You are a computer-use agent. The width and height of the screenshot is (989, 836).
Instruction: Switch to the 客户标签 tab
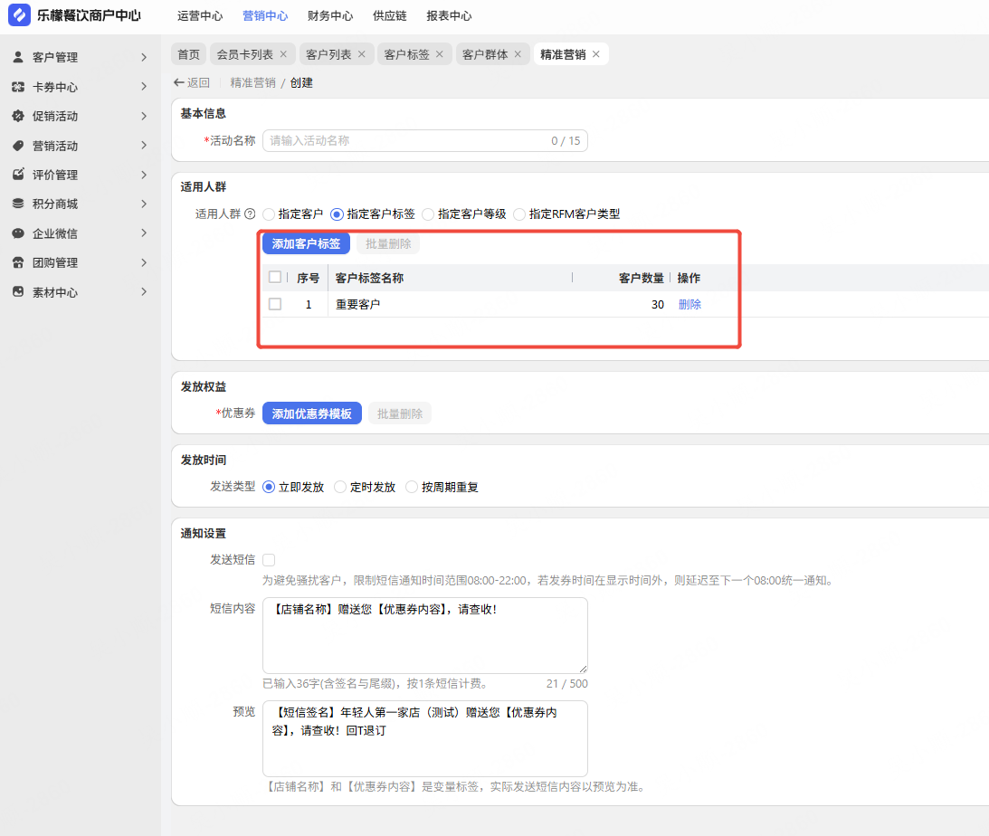click(407, 54)
